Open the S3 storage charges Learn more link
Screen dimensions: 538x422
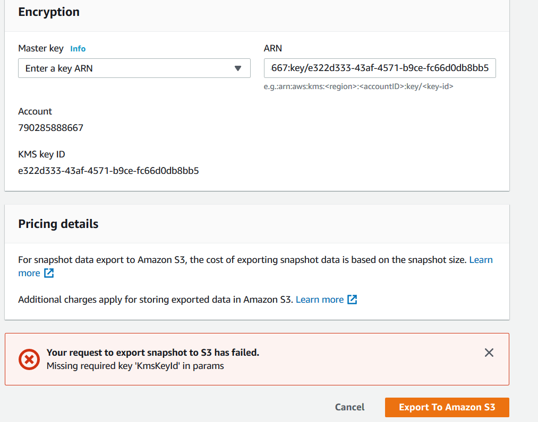320,299
